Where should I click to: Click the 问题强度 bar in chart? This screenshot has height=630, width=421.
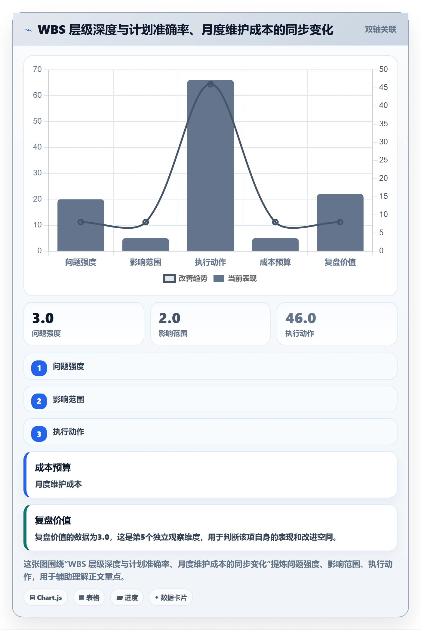81,225
